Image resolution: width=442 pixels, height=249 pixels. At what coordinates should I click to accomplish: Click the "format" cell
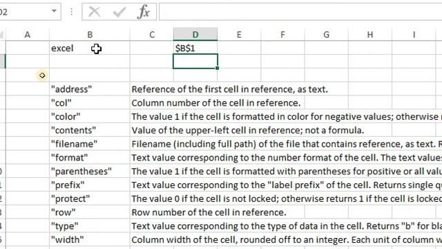[90, 158]
